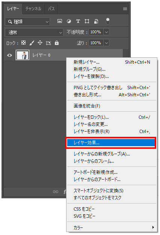The image size is (160, 235).
Task: Switch to the パス tab
Action: (x=51, y=9)
